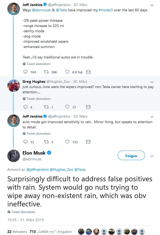View the 22 Retweets list

[x=17, y=232]
